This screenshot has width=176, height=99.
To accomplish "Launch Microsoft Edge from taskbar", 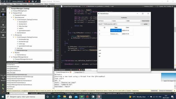I will tap(59, 97).
